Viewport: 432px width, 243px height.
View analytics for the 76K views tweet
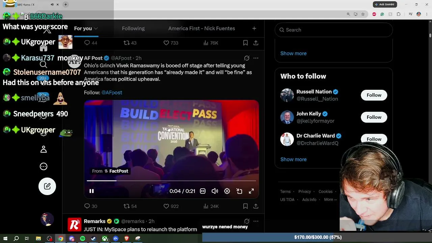coord(211,43)
